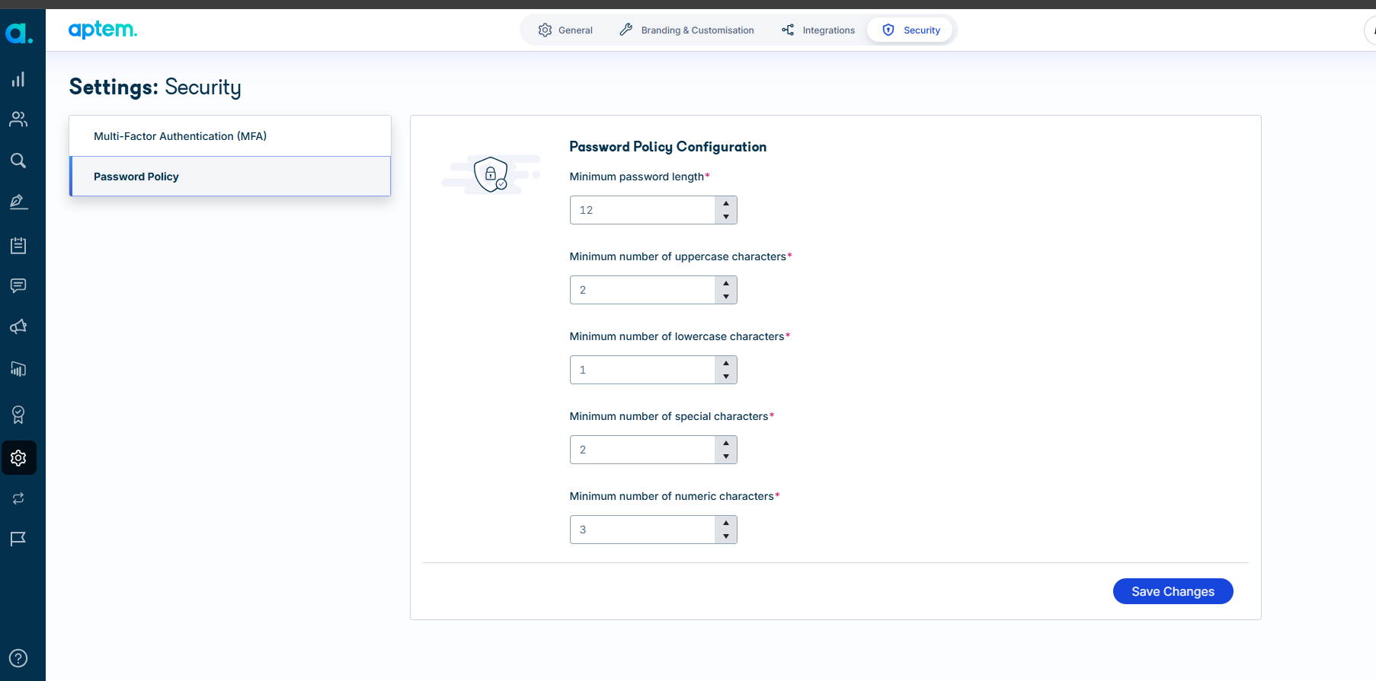The height and width of the screenshot is (681, 1376).
Task: Open the Integrations tab
Action: pos(818,30)
